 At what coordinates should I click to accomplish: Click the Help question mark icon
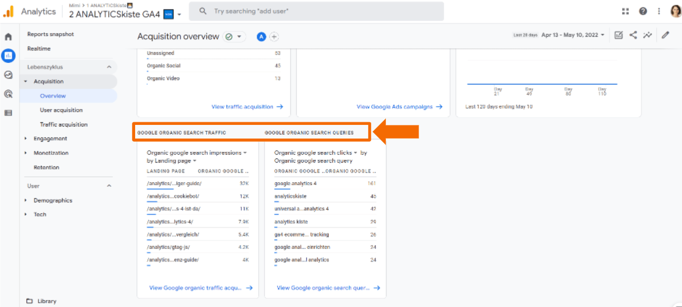[642, 10]
